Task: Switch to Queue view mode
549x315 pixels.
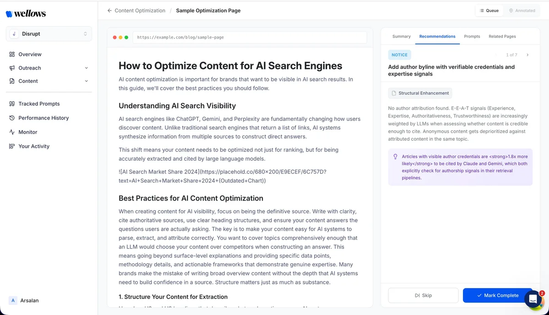Action: pos(489,11)
